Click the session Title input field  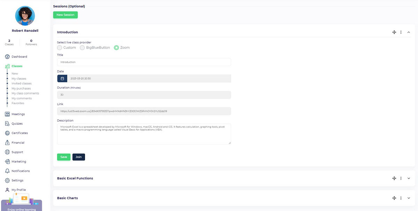pyautogui.click(x=144, y=62)
